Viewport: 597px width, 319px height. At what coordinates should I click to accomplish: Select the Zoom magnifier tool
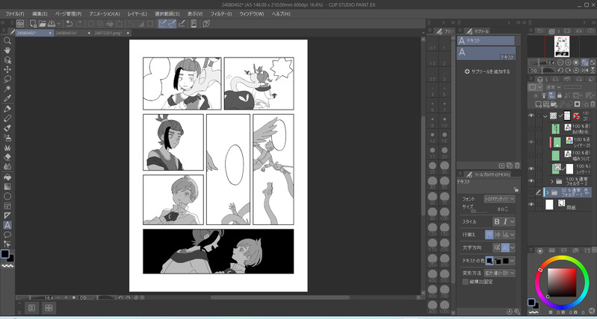click(x=7, y=41)
